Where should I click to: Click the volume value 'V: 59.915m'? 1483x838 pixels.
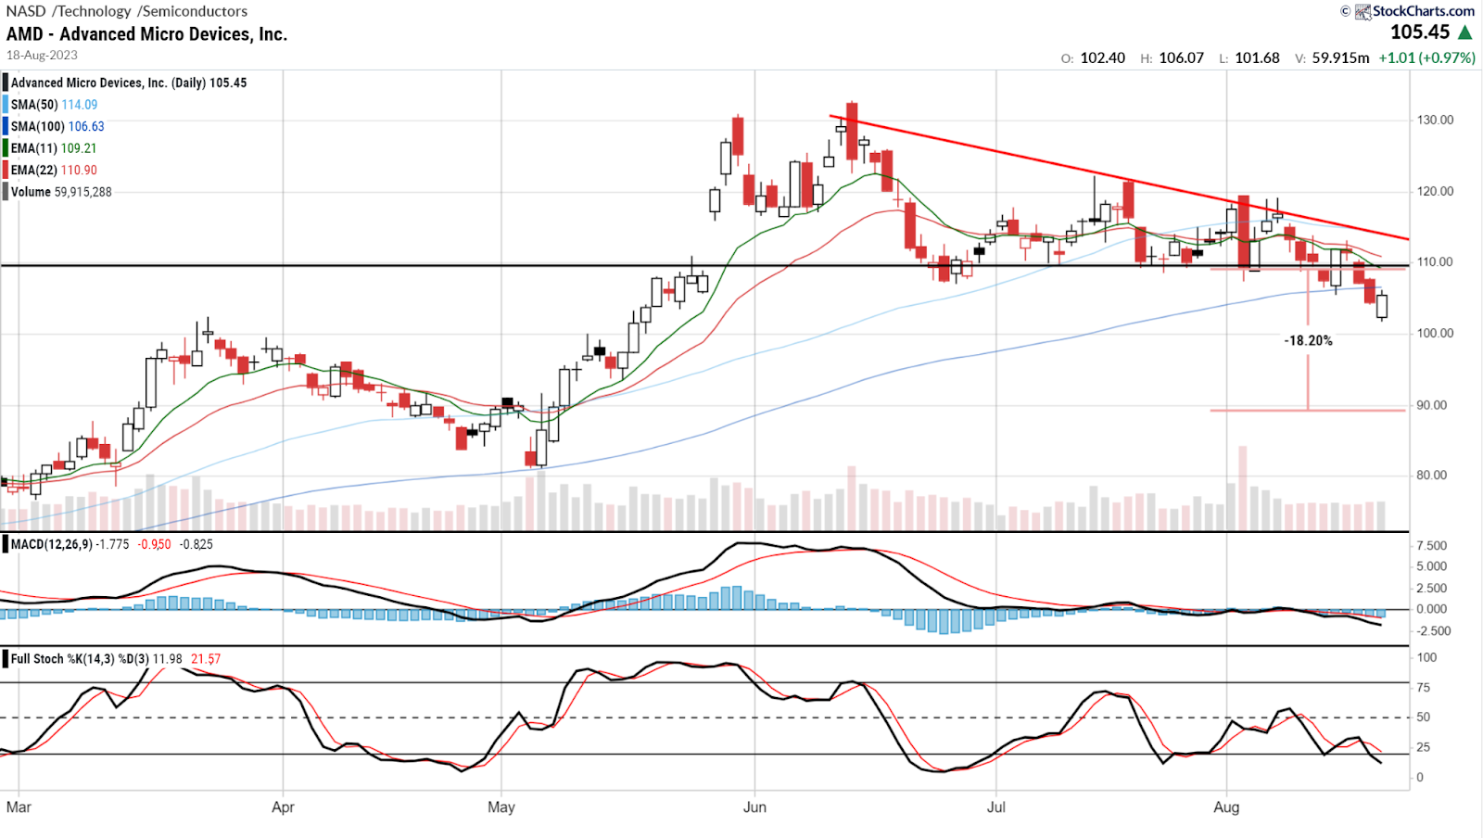(x=1332, y=57)
